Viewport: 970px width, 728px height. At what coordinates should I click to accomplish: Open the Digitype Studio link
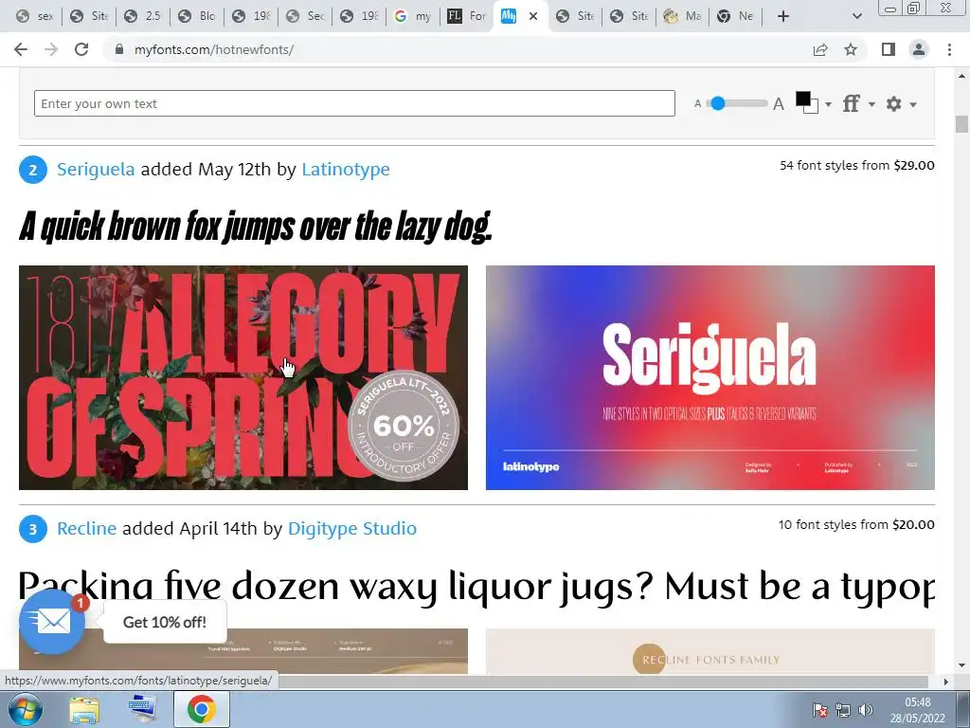[x=352, y=528]
